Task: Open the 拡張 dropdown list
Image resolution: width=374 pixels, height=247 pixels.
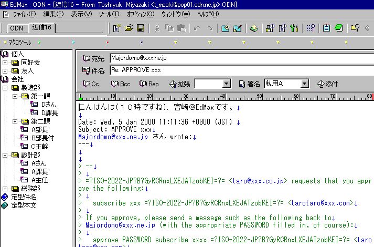Action: point(227,84)
